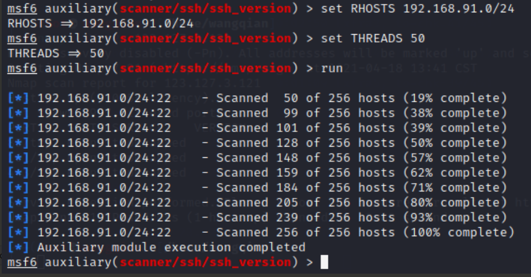Screen dimensions: 531x277
Task: Click 'Auxiliary module execution completed' message
Action: (x=171, y=247)
